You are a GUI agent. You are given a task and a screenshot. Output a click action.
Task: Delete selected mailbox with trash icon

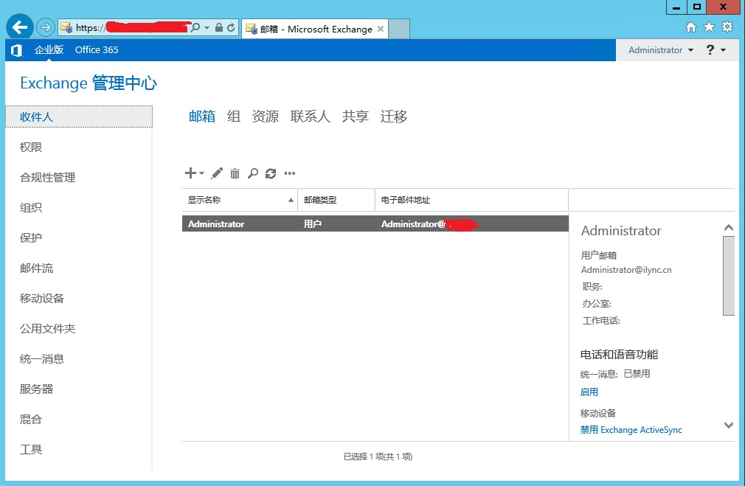[x=235, y=173]
